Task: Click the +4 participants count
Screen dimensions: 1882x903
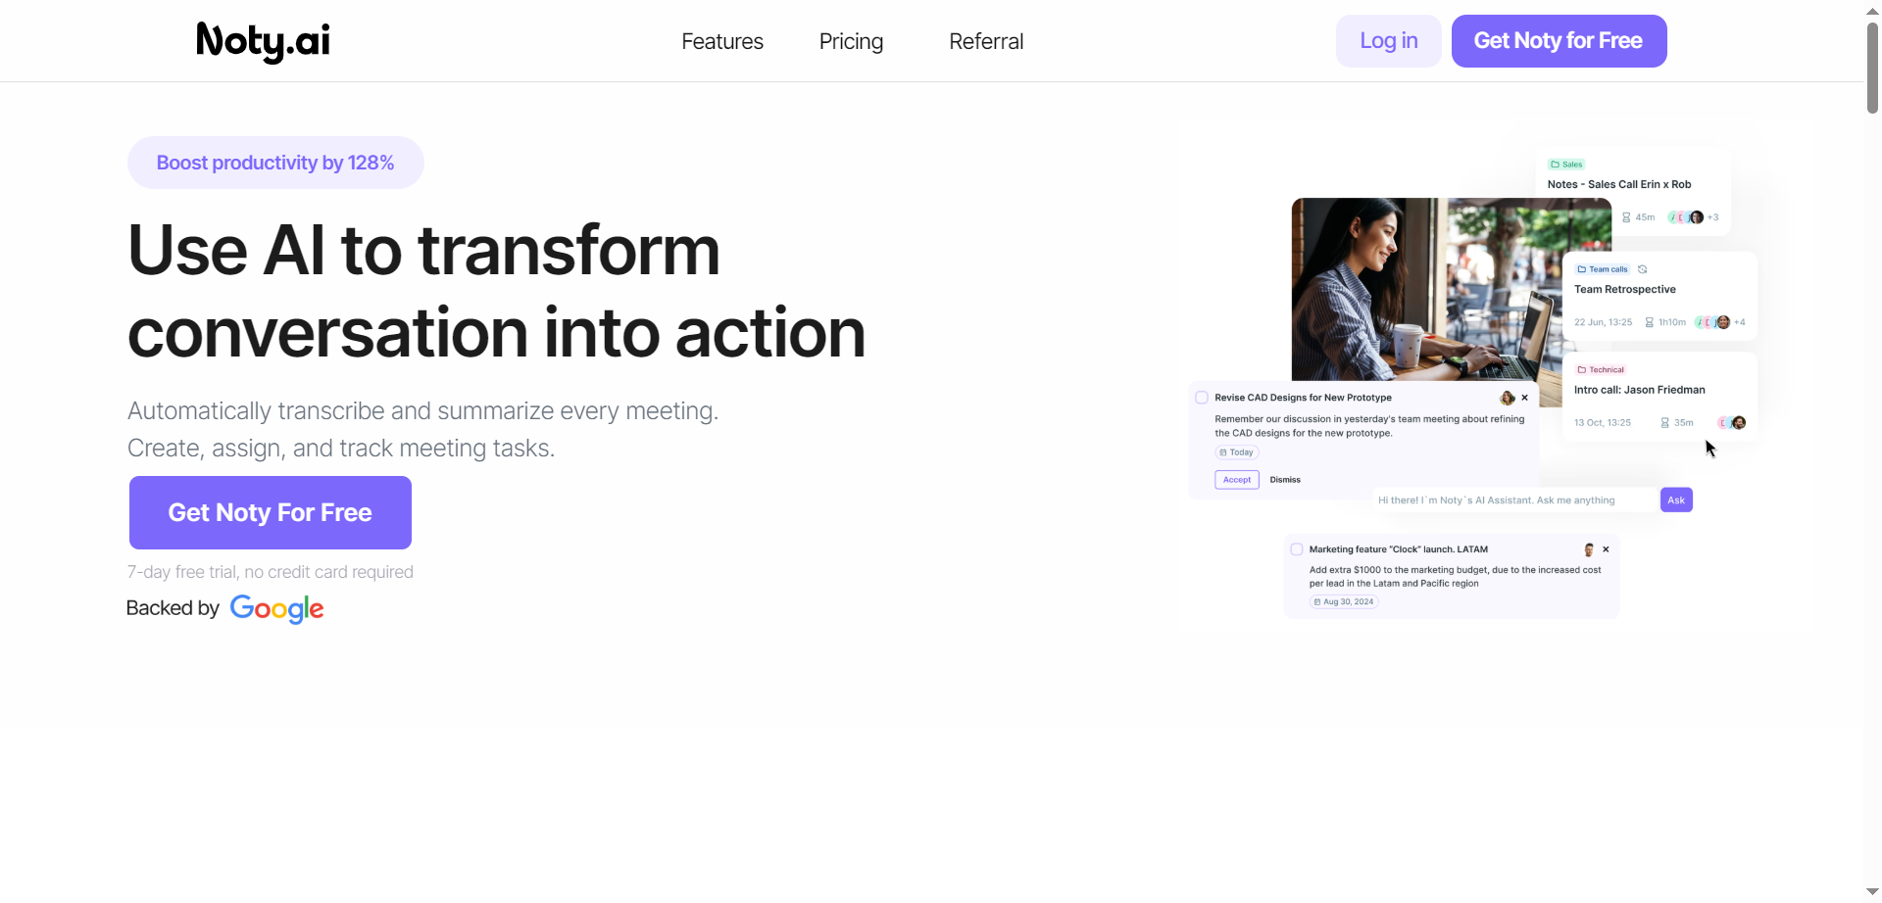Action: [x=1740, y=322]
